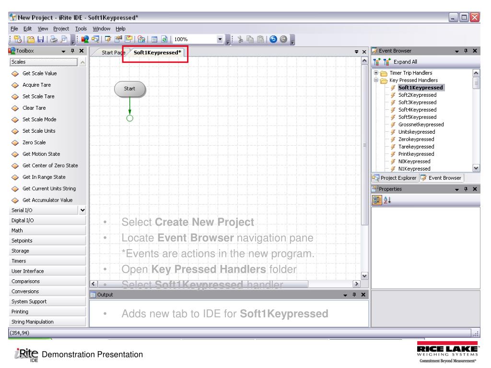Click the Print toolbar icon
491x368 pixels.
54,39
